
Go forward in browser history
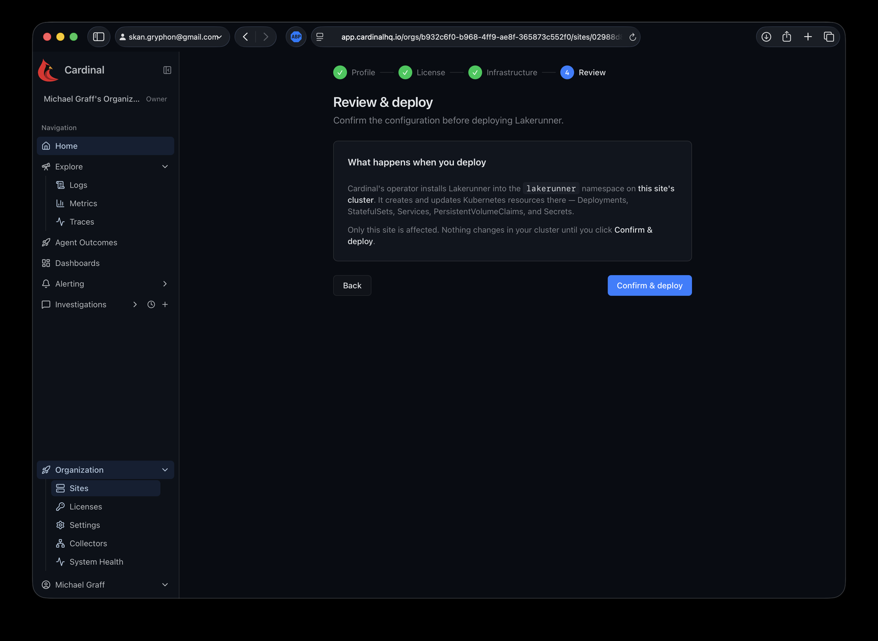click(266, 37)
